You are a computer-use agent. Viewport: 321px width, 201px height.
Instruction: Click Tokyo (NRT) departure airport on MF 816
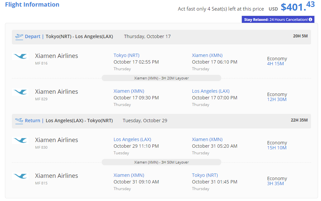pos(127,55)
